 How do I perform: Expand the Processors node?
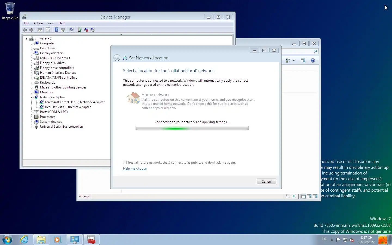click(32, 117)
